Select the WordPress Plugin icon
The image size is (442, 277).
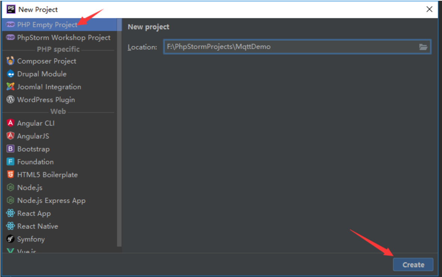point(10,100)
